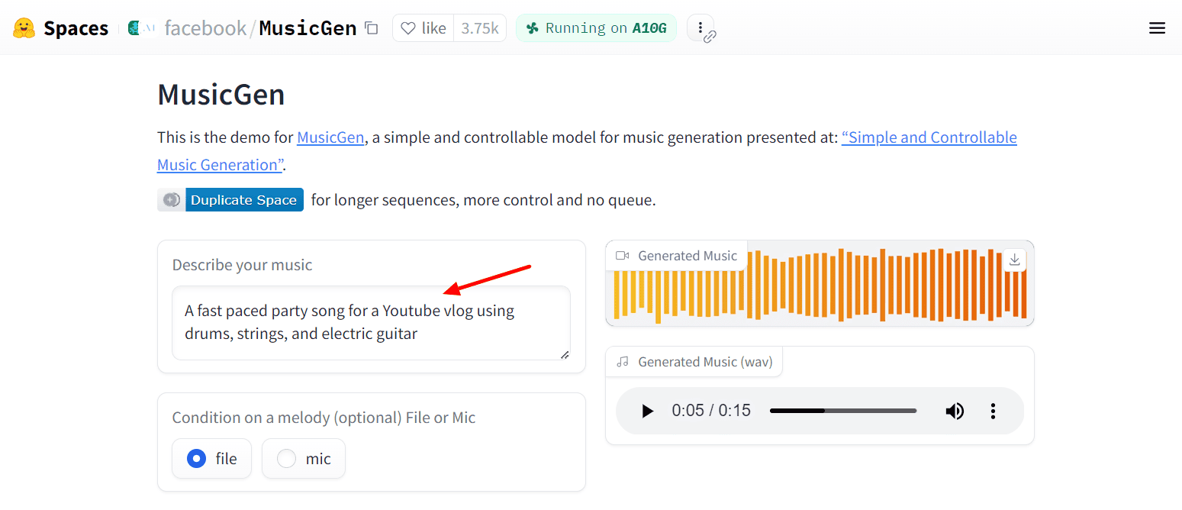Screen dimensions: 1182x510
Task: Click the Describe your music text box
Action: (x=371, y=322)
